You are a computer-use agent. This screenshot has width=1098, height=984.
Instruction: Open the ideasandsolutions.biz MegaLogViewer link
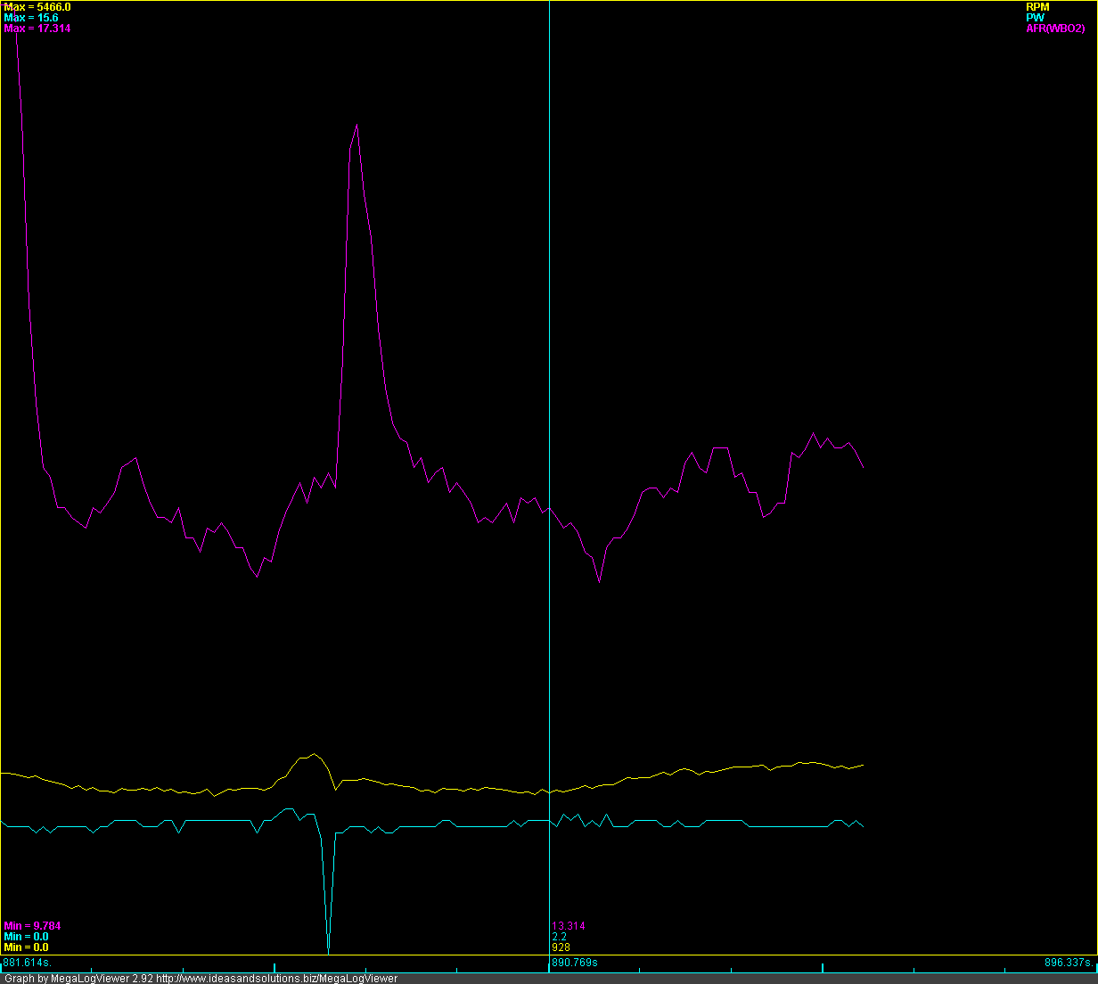277,979
